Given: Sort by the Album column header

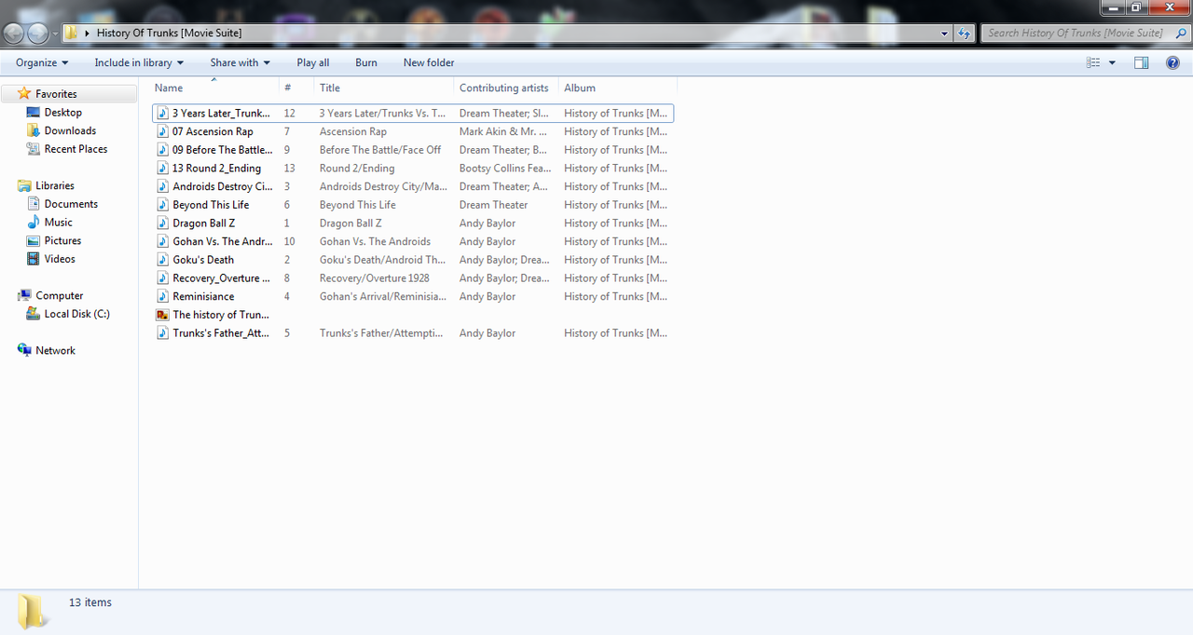Looking at the screenshot, I should point(617,88).
